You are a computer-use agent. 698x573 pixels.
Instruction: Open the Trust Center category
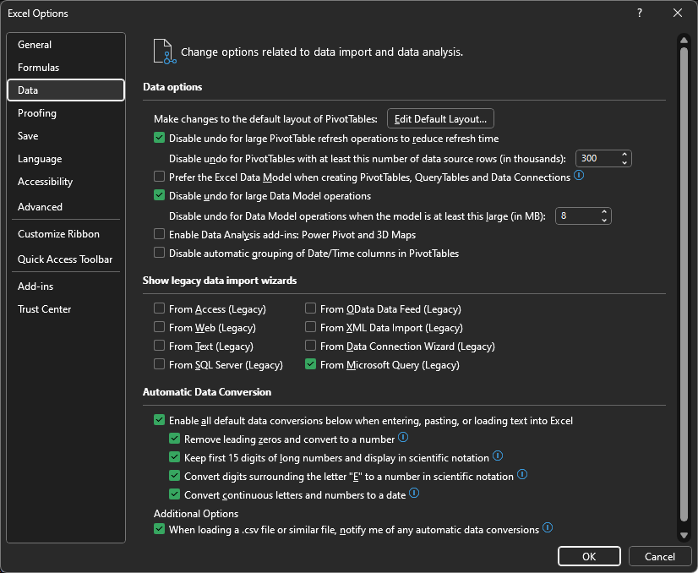click(x=66, y=309)
